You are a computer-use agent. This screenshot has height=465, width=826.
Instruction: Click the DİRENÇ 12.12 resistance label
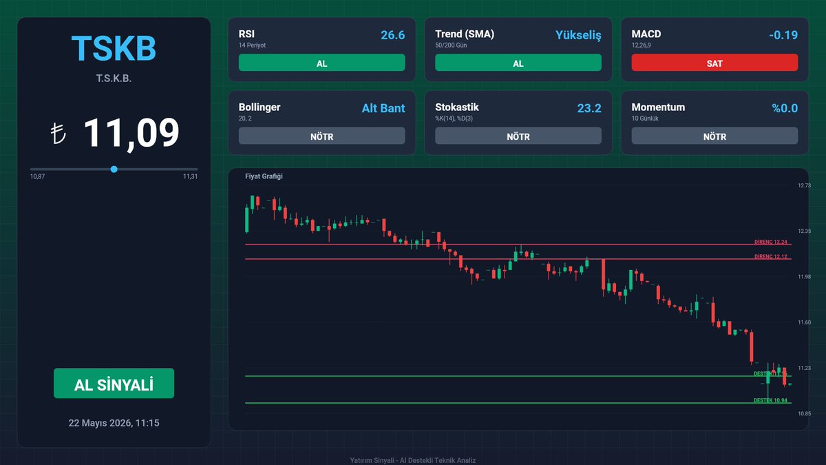(x=771, y=256)
